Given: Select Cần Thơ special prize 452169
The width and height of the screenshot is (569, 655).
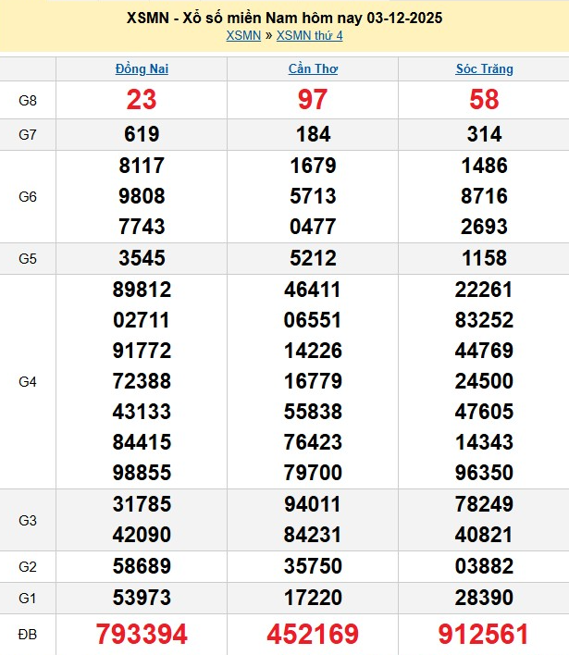Looking at the screenshot, I should click(x=313, y=634).
